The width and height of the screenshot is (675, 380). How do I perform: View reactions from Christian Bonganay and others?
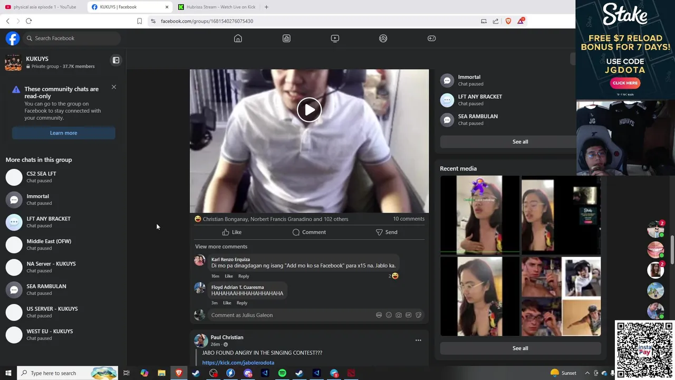click(275, 219)
